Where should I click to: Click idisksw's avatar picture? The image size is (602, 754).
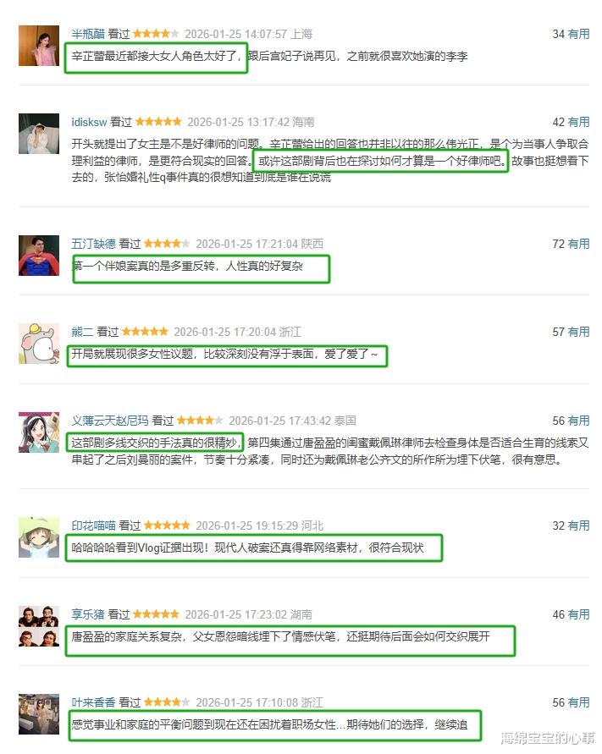39,134
